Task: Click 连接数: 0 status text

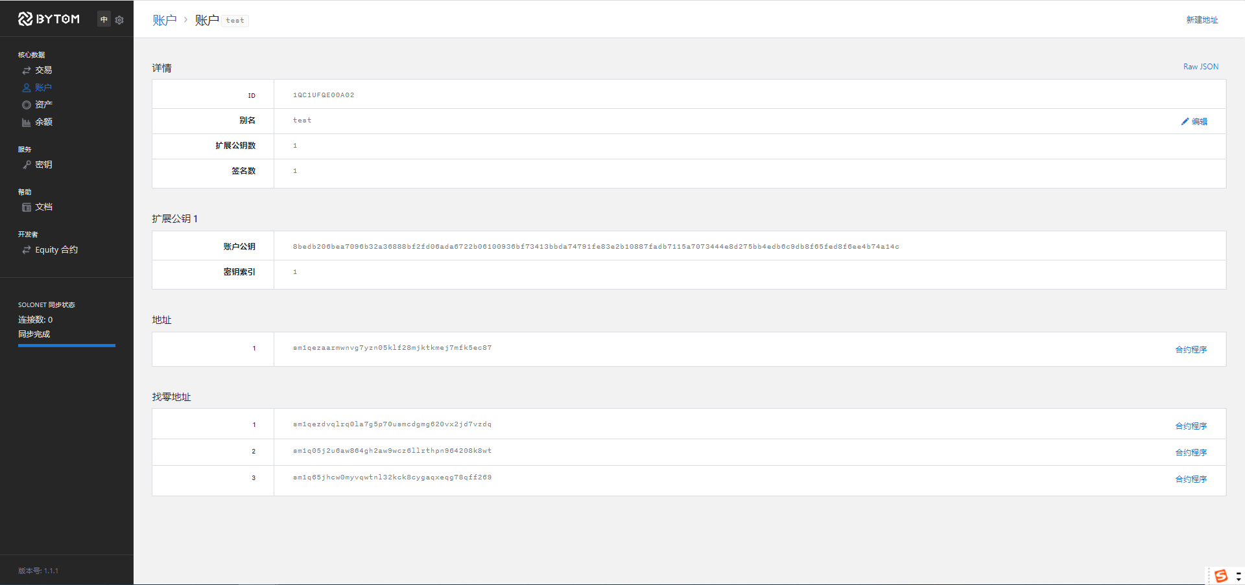Action: [x=36, y=319]
